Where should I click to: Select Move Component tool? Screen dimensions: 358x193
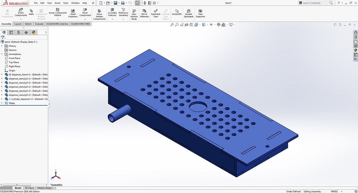pos(85,12)
